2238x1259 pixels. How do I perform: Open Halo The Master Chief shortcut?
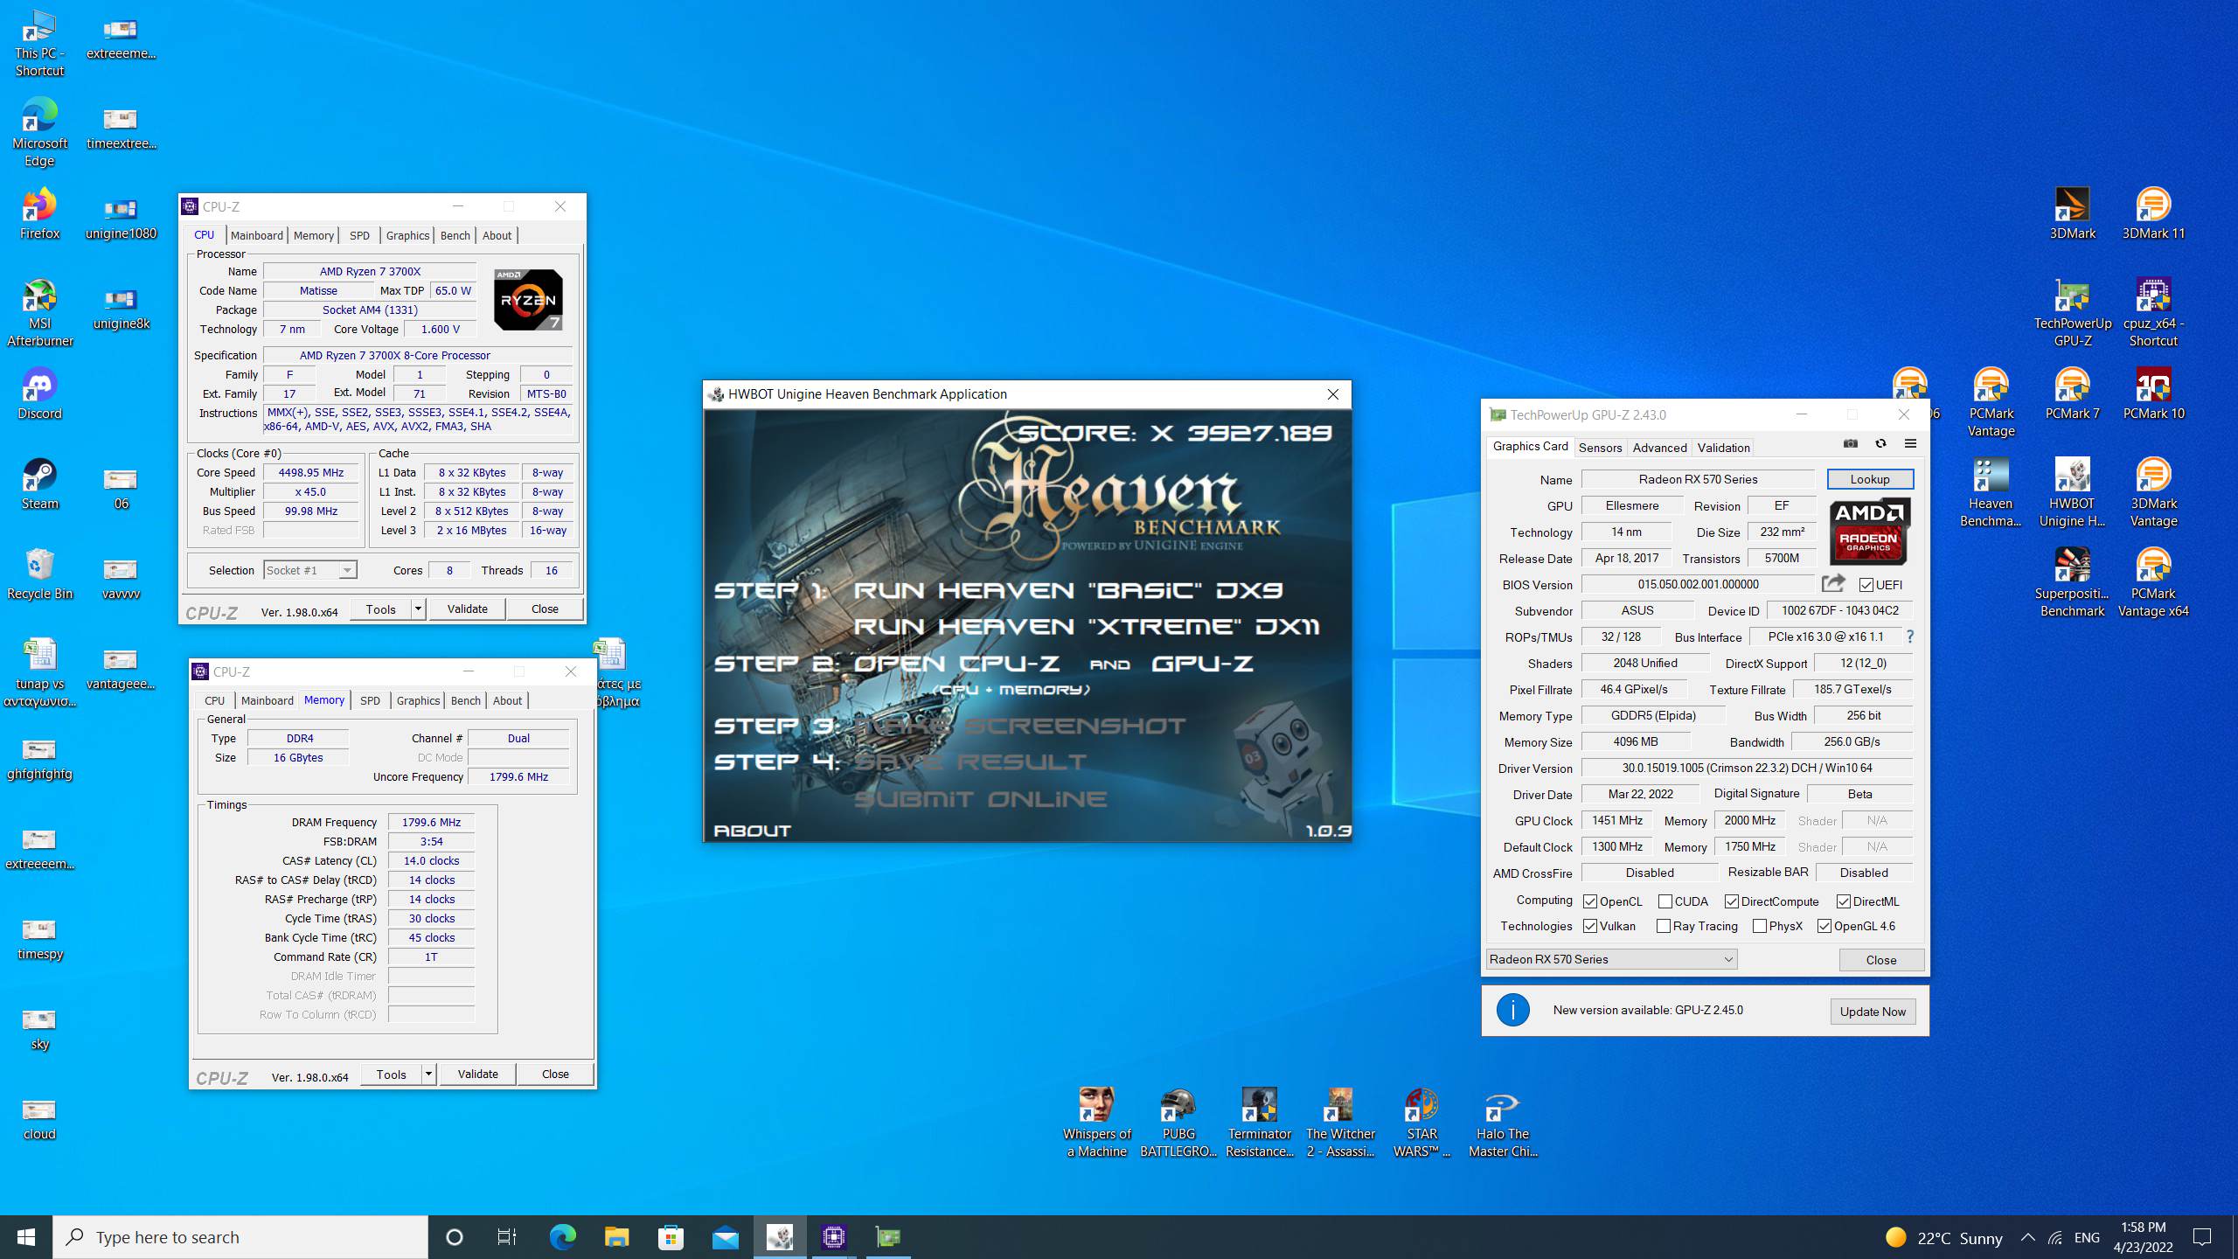click(x=1503, y=1123)
